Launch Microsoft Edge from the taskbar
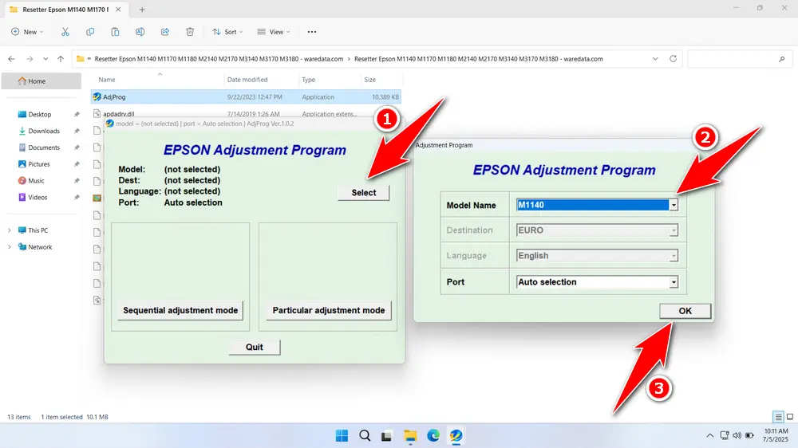 [433, 436]
